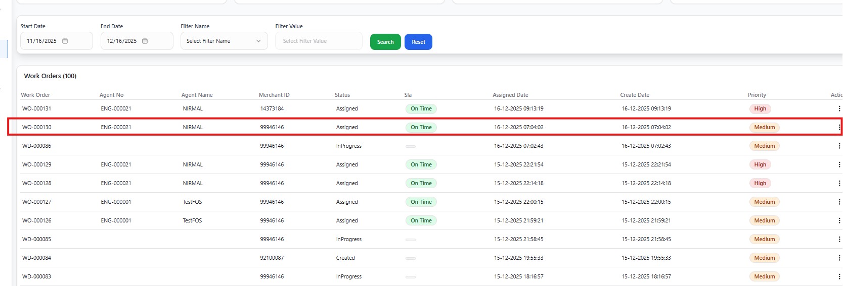Image resolution: width=843 pixels, height=286 pixels.
Task: Open actions menu for work order WO-000130
Action: click(839, 127)
